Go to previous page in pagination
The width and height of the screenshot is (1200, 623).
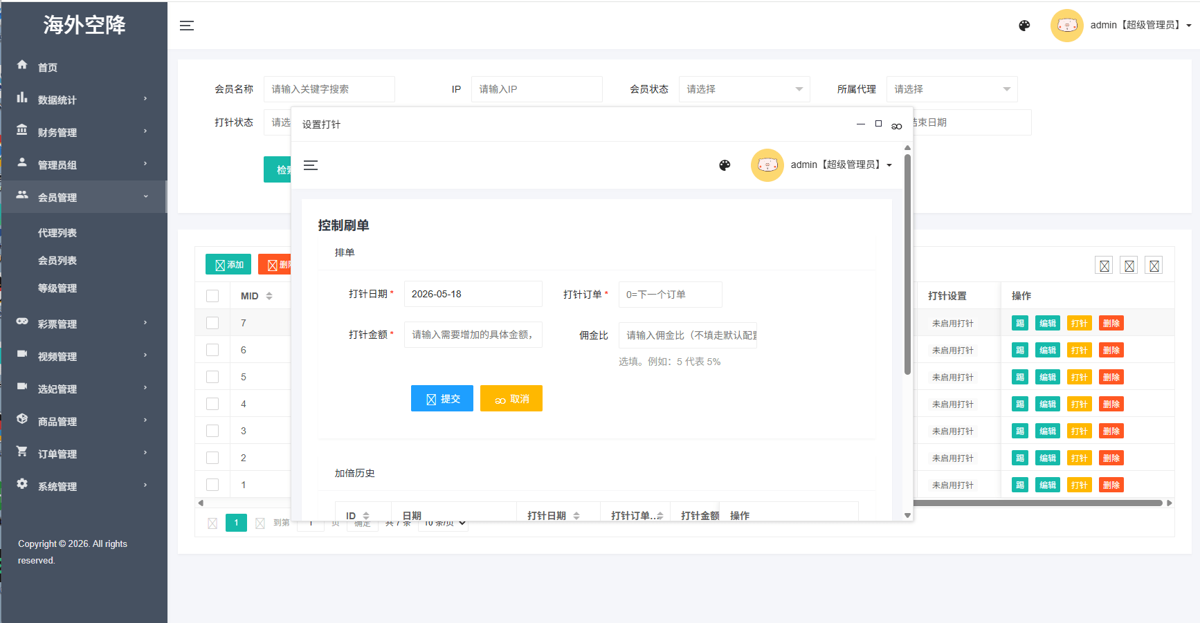pos(212,523)
